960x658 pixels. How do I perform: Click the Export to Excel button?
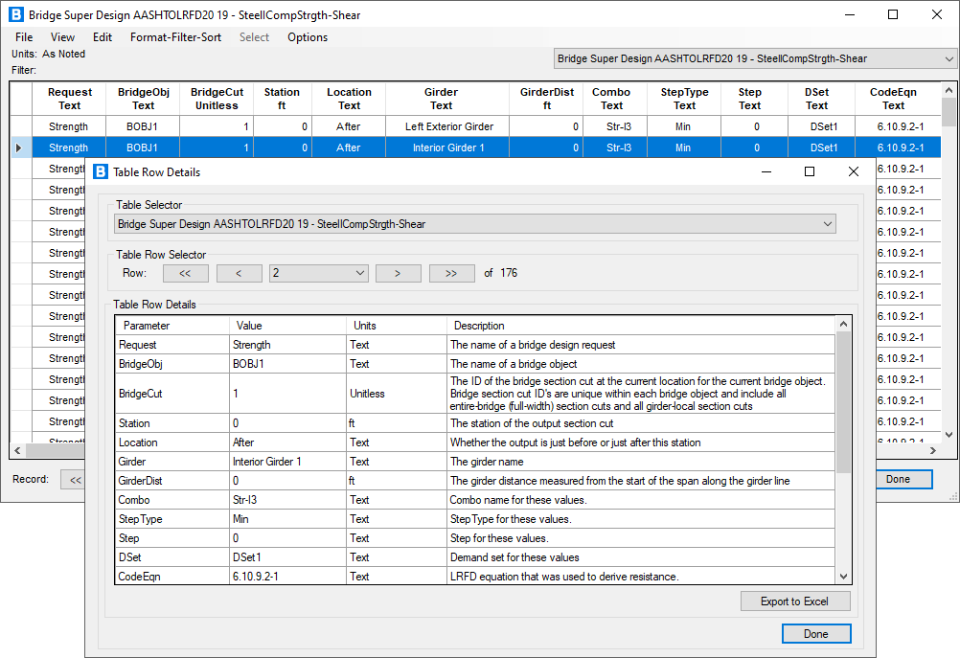[794, 601]
